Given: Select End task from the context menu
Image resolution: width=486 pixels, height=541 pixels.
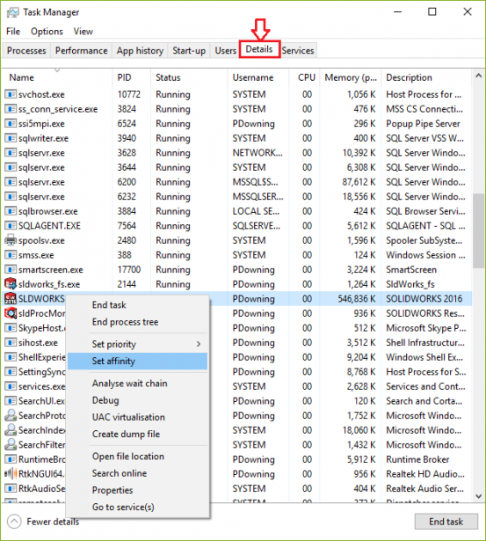Looking at the screenshot, I should [x=138, y=304].
